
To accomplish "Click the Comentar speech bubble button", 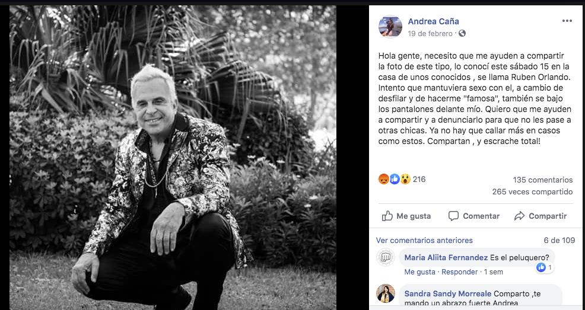I will [474, 216].
